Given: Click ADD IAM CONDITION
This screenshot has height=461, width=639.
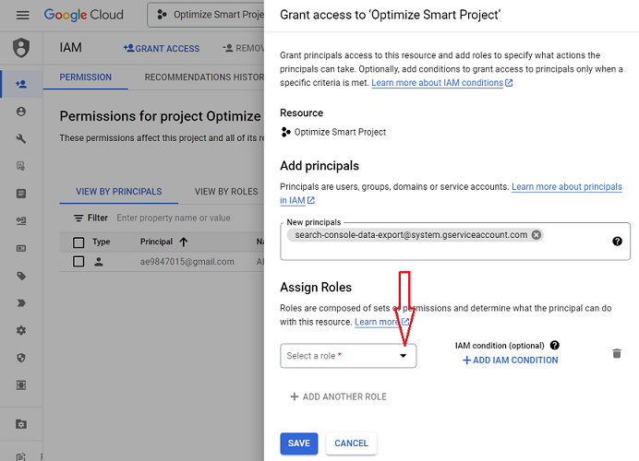Looking at the screenshot, I should tap(511, 361).
